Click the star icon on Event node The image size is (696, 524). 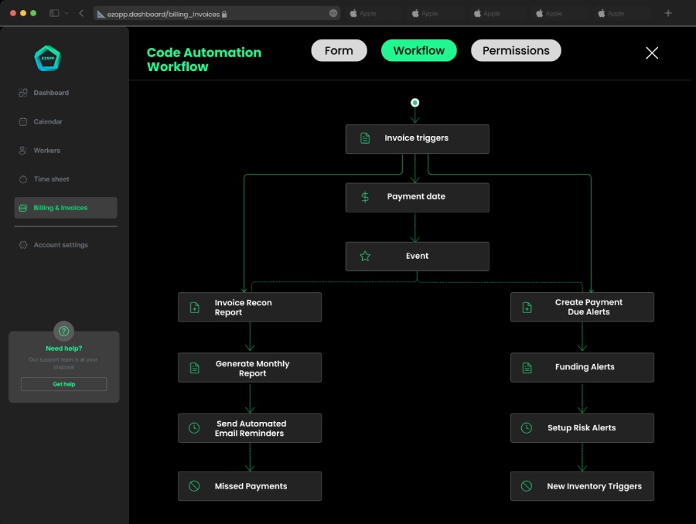365,256
